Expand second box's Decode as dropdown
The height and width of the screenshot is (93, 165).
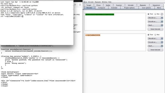point(155,38)
